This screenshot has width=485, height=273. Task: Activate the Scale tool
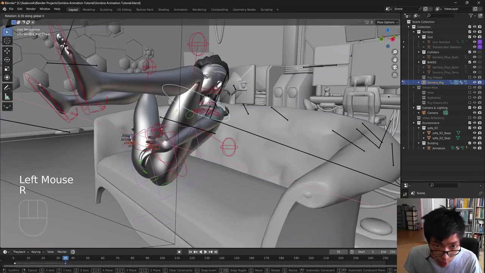[x=7, y=69]
